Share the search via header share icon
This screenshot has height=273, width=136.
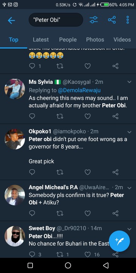point(112,20)
